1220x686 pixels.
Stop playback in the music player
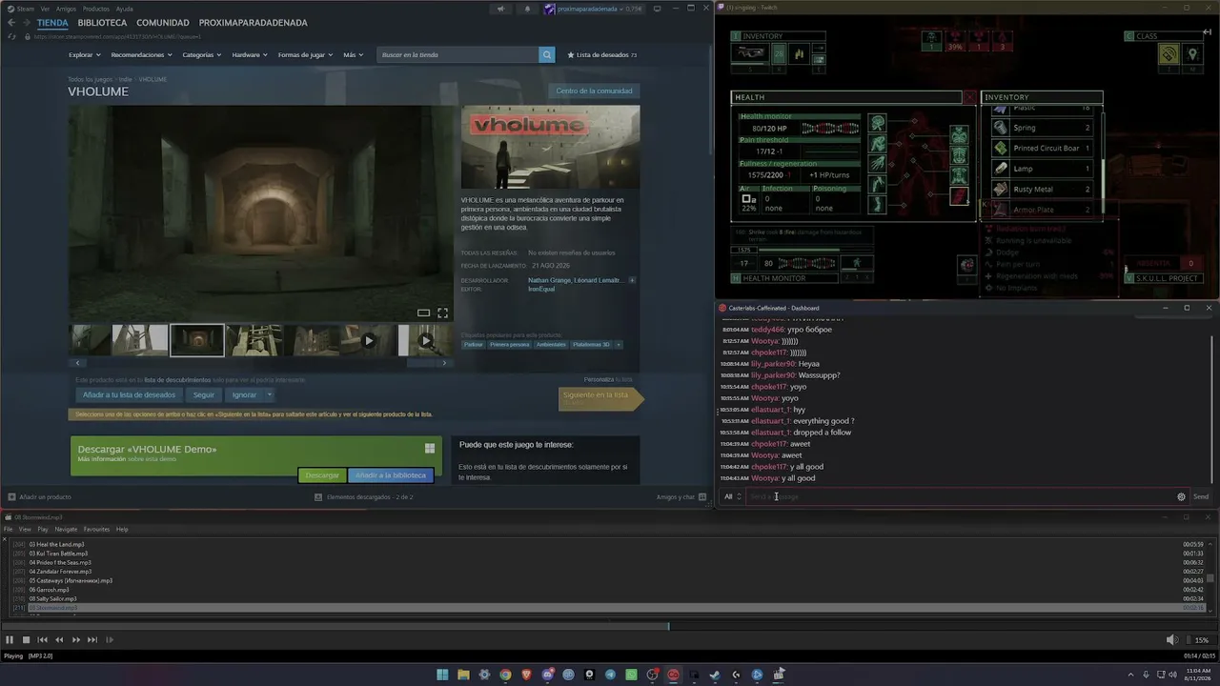26,640
